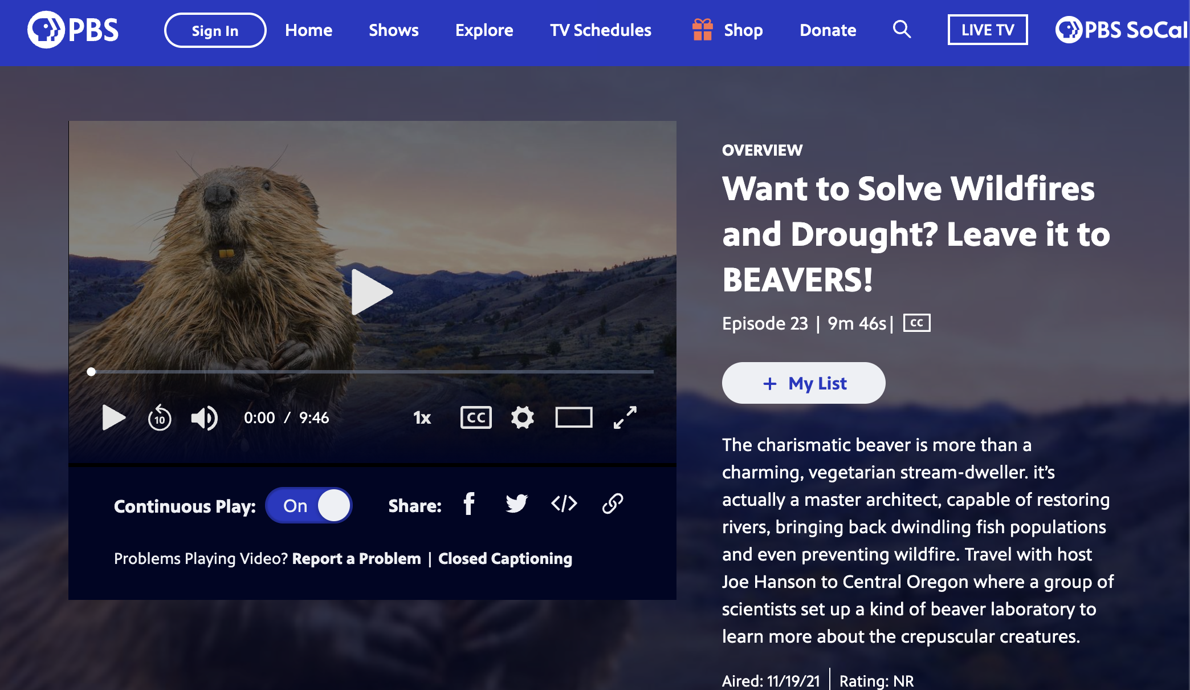The width and height of the screenshot is (1190, 690).
Task: Open the video settings gear
Action: [522, 417]
